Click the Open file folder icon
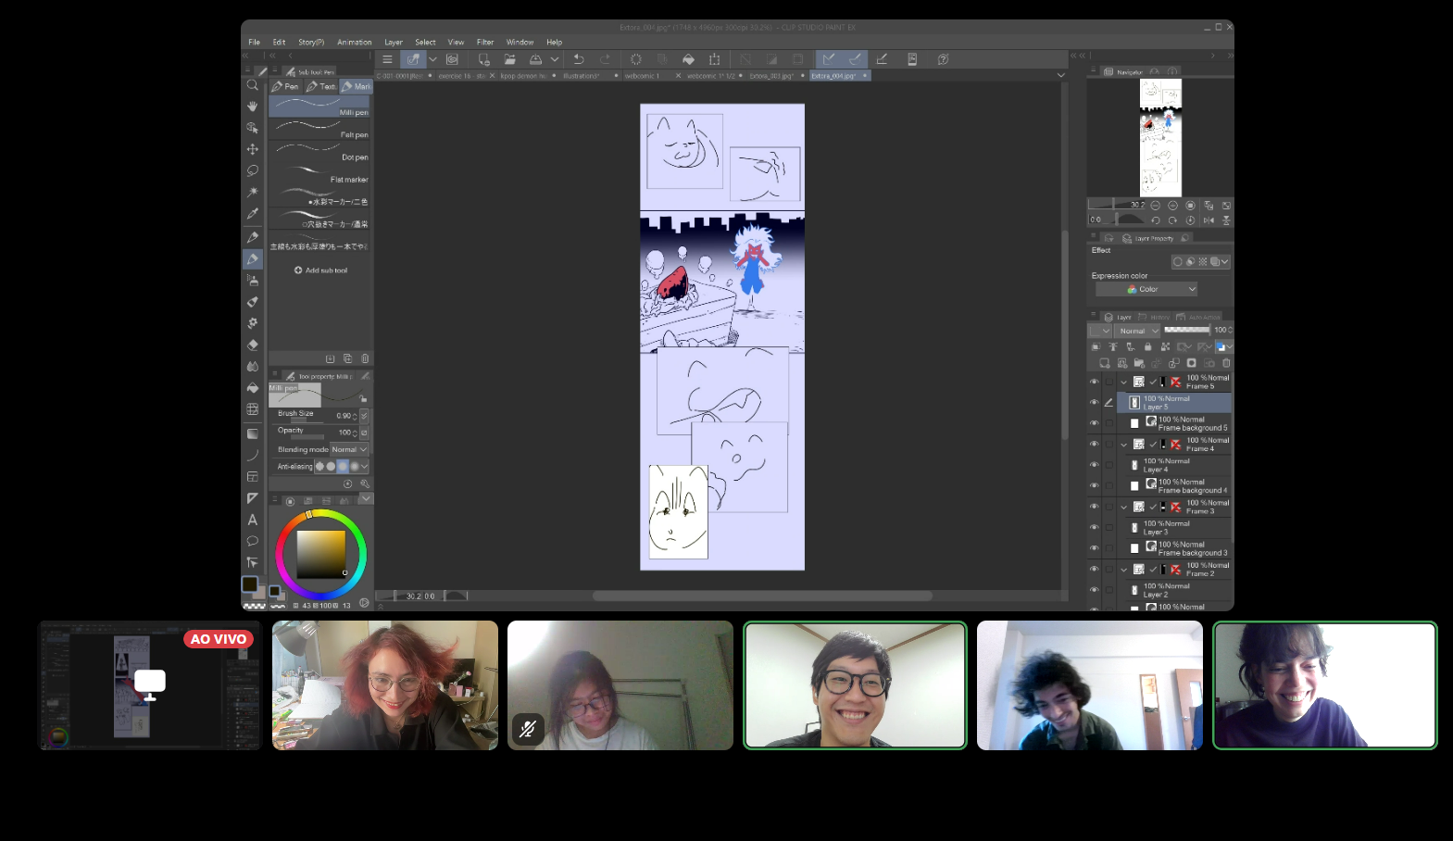The image size is (1453, 841). 509,59
